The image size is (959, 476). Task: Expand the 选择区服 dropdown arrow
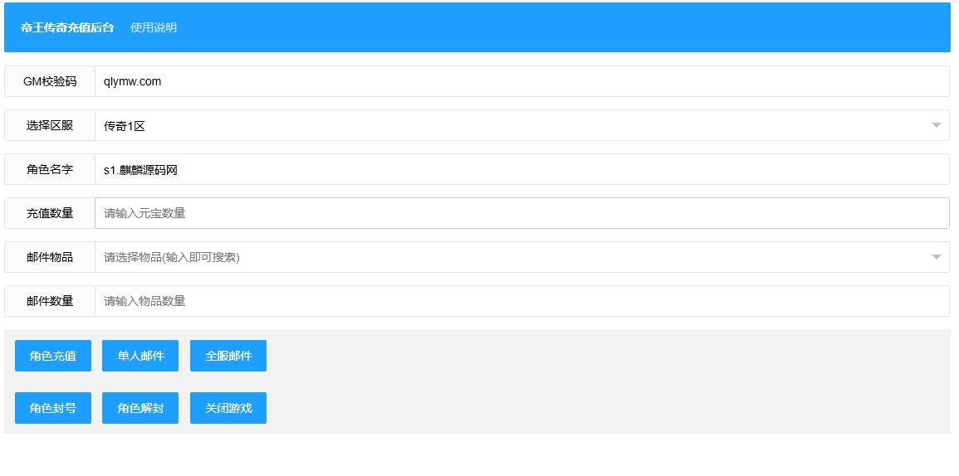coord(936,125)
